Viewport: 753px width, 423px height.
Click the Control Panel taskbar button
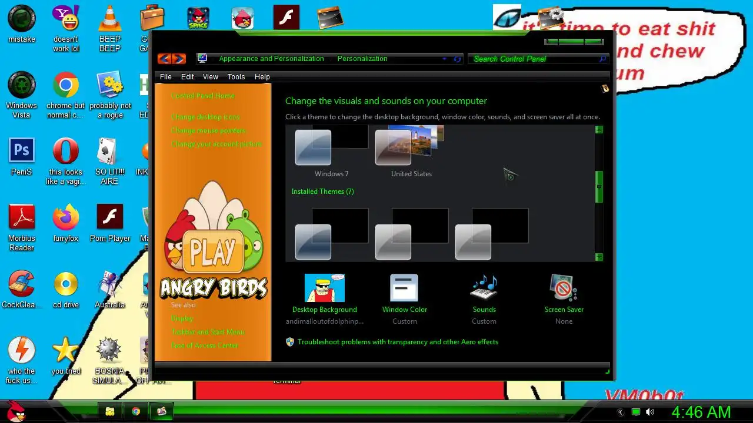tap(161, 411)
